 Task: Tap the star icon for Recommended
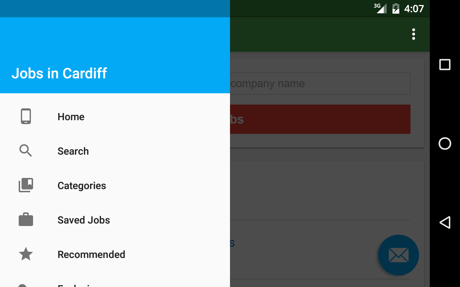pyautogui.click(x=26, y=254)
